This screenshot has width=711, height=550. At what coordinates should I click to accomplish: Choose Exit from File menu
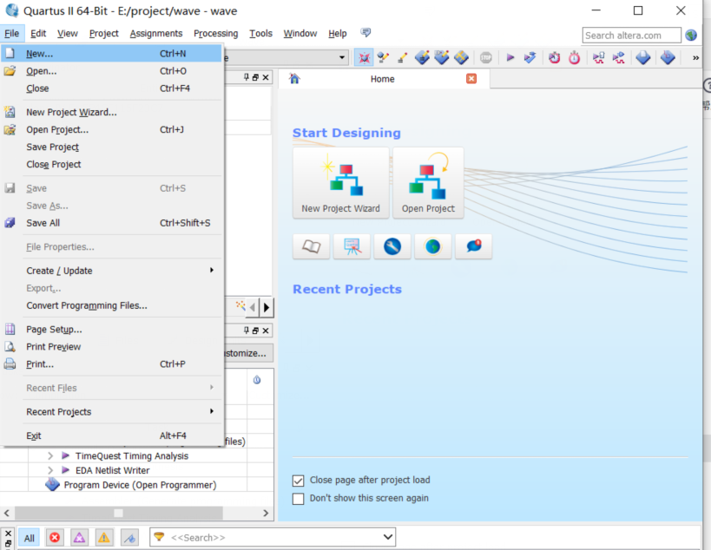click(112, 435)
